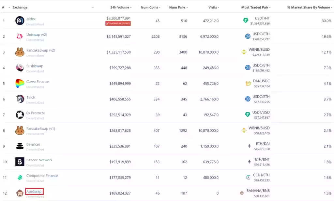Click the Balancer stacked stones logo

pyautogui.click(x=20, y=146)
